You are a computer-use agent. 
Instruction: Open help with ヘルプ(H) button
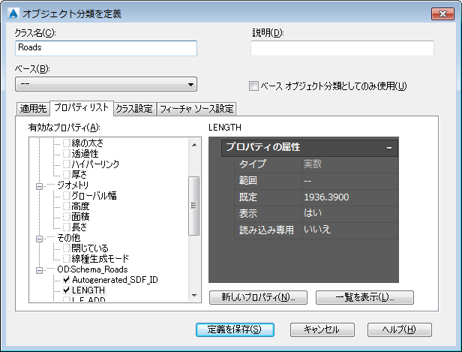(x=399, y=329)
